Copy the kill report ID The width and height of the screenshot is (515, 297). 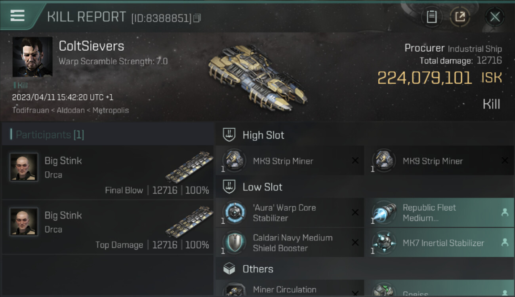coord(197,18)
